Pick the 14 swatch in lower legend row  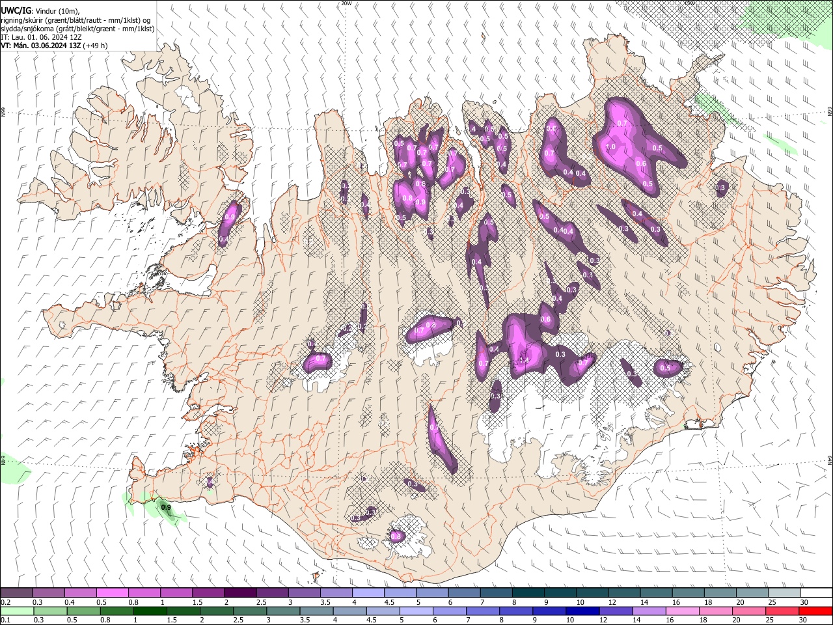click(x=648, y=611)
